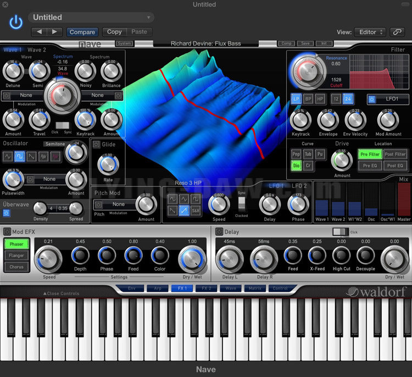Click the Mod EFX Depth knob
The height and width of the screenshot is (377, 412).
point(80,256)
